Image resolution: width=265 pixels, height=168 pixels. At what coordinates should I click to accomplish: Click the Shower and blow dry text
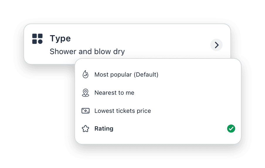click(x=87, y=52)
